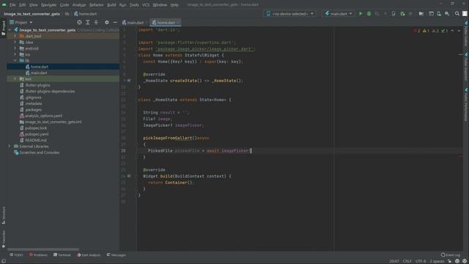
Task: Open the Dart Analysis tool window
Action: pyautogui.click(x=89, y=255)
